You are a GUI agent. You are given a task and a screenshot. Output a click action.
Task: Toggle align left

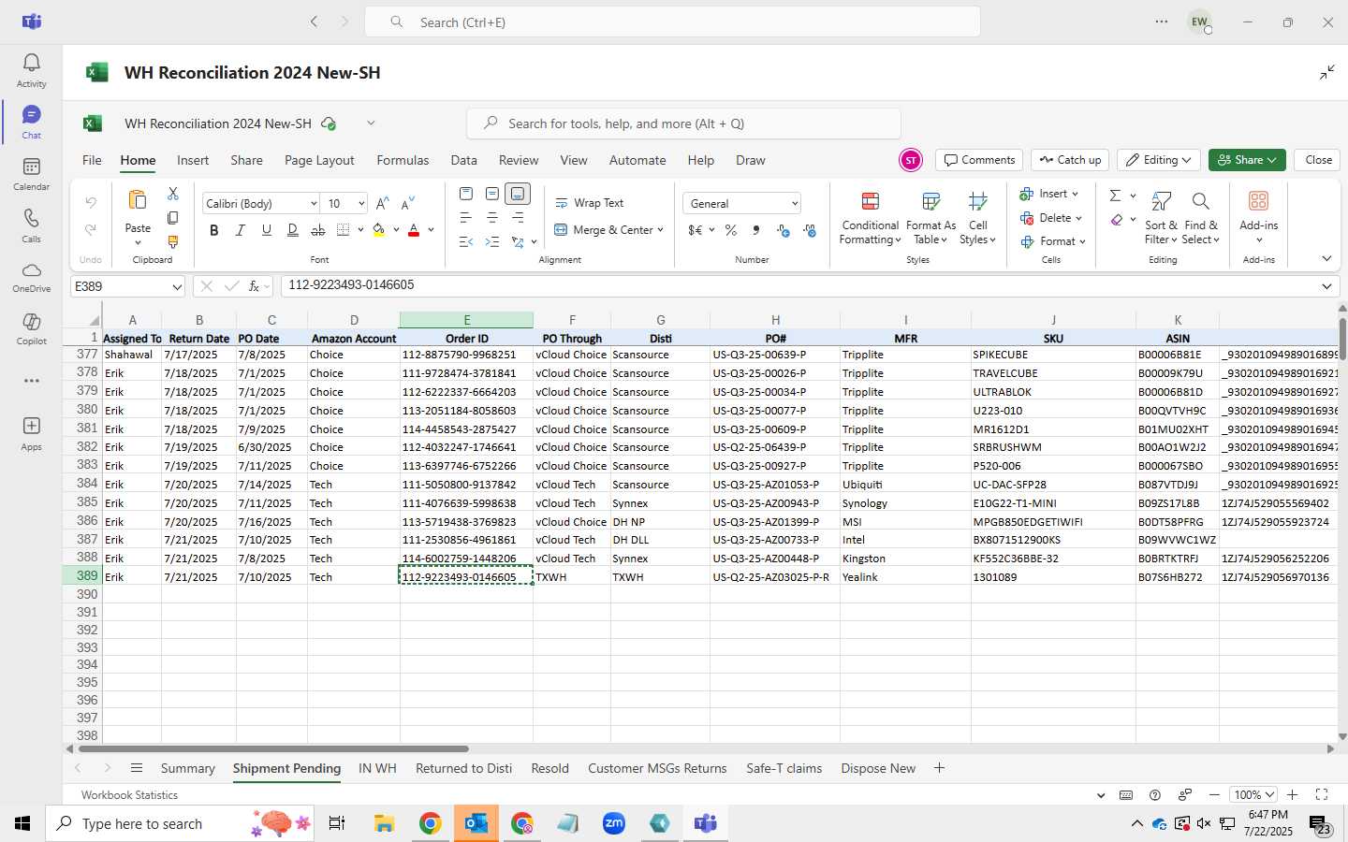466,218
